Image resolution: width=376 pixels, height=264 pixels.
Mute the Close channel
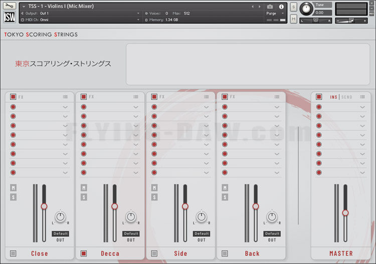[13, 188]
